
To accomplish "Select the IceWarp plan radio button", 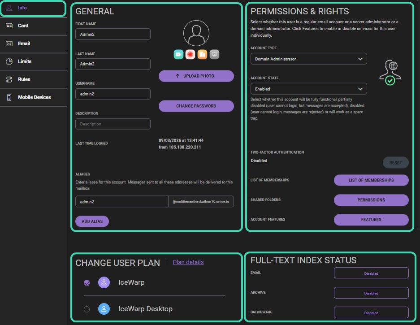I will (x=87, y=282).
